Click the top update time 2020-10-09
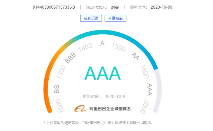This screenshot has width=213, height=131. click(x=162, y=7)
